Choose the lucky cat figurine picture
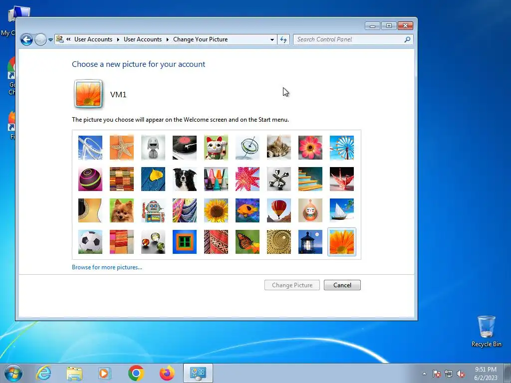The width and height of the screenshot is (511, 383). tap(216, 148)
